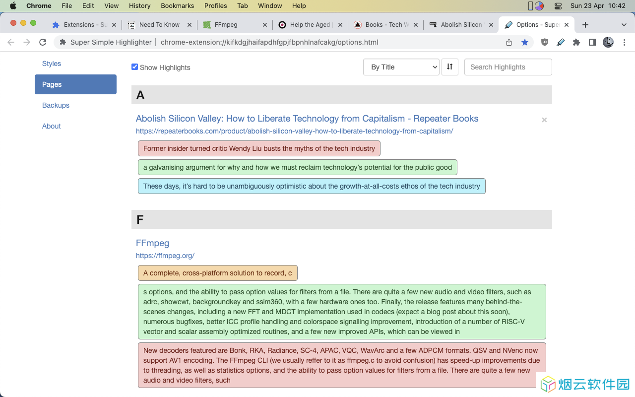The width and height of the screenshot is (635, 397).
Task: Open the Styles section in sidebar
Action: pos(52,64)
